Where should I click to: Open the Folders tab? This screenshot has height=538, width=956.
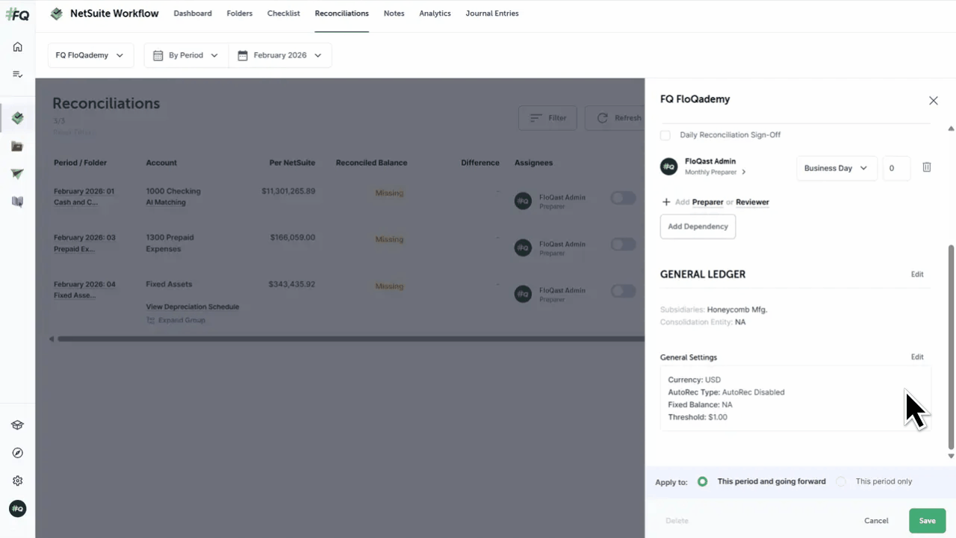pyautogui.click(x=240, y=13)
